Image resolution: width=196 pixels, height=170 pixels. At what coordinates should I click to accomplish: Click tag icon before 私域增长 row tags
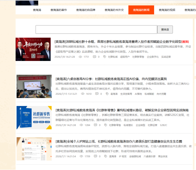pyautogui.click(x=106, y=125)
